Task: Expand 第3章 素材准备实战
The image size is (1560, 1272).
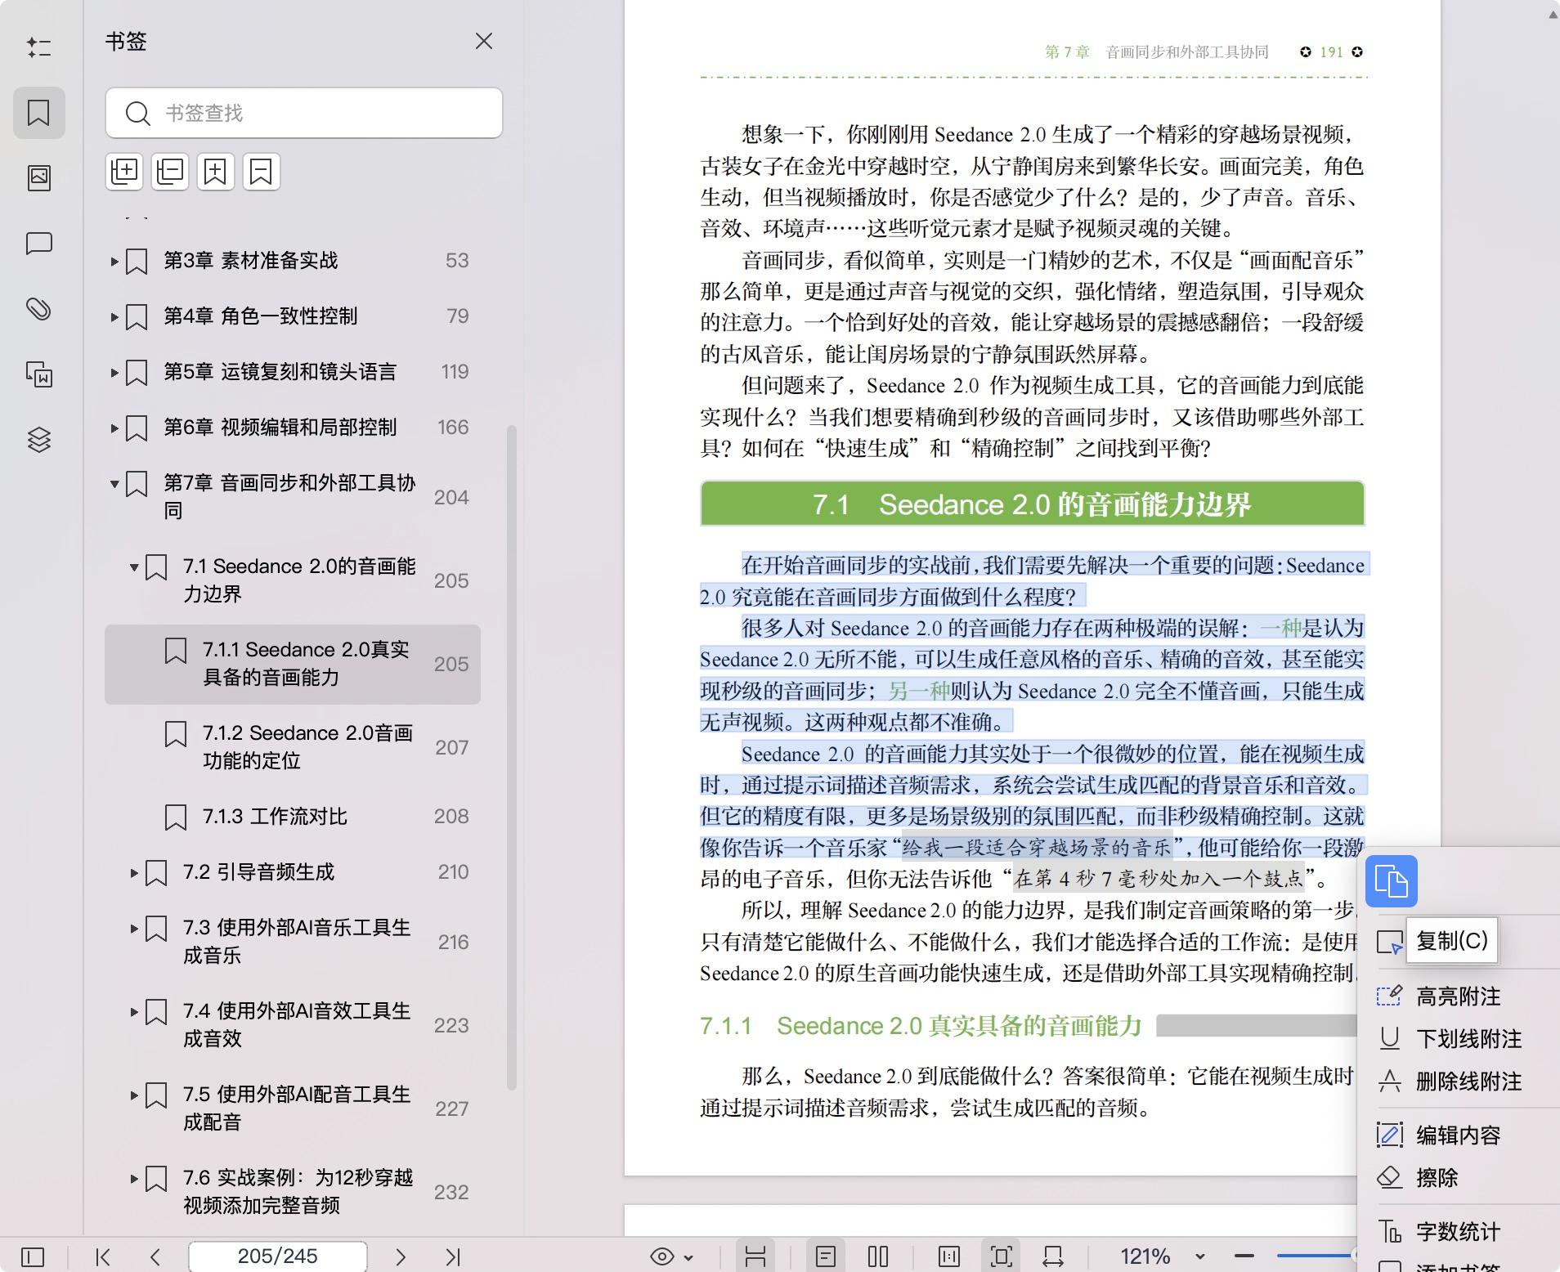Action: [114, 261]
